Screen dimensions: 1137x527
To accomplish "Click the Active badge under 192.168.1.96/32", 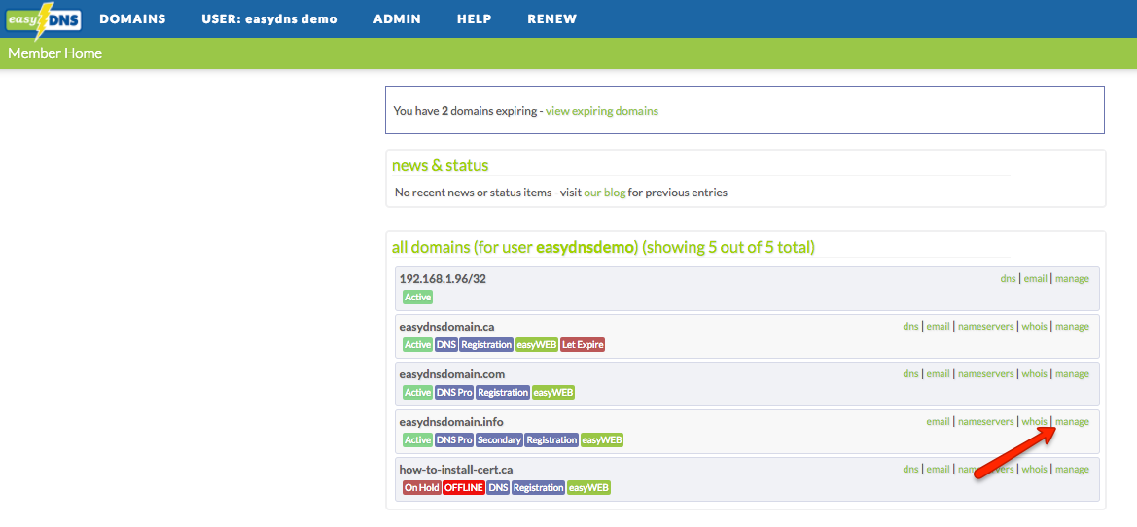I will [x=417, y=298].
